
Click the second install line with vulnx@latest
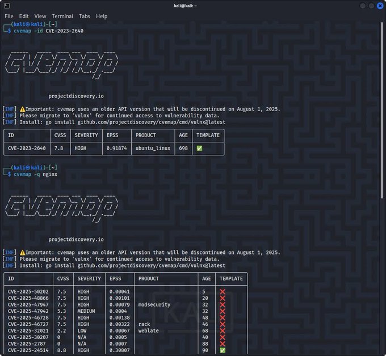point(114,265)
